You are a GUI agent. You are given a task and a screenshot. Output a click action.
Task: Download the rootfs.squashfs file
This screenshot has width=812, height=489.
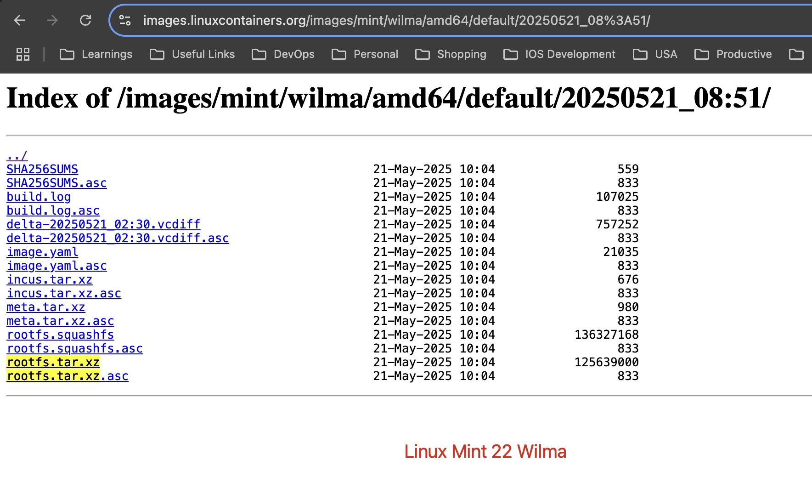point(60,335)
